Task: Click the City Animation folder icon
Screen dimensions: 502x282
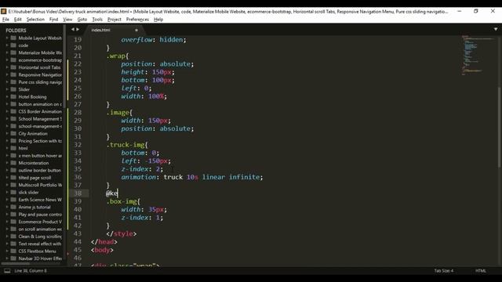Action: point(13,133)
